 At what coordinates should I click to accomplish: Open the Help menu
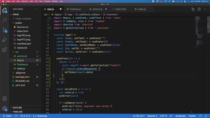pyautogui.click(x=61, y=1)
